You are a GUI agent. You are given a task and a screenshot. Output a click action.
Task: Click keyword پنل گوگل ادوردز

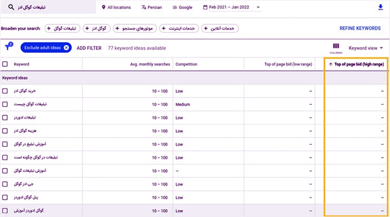point(26,198)
